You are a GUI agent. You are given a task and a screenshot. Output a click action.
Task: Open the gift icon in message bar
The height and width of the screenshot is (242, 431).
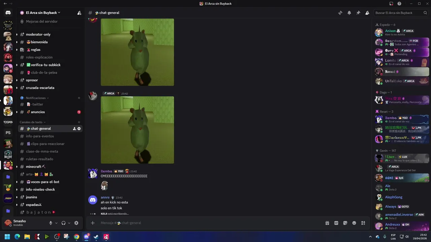click(327, 223)
